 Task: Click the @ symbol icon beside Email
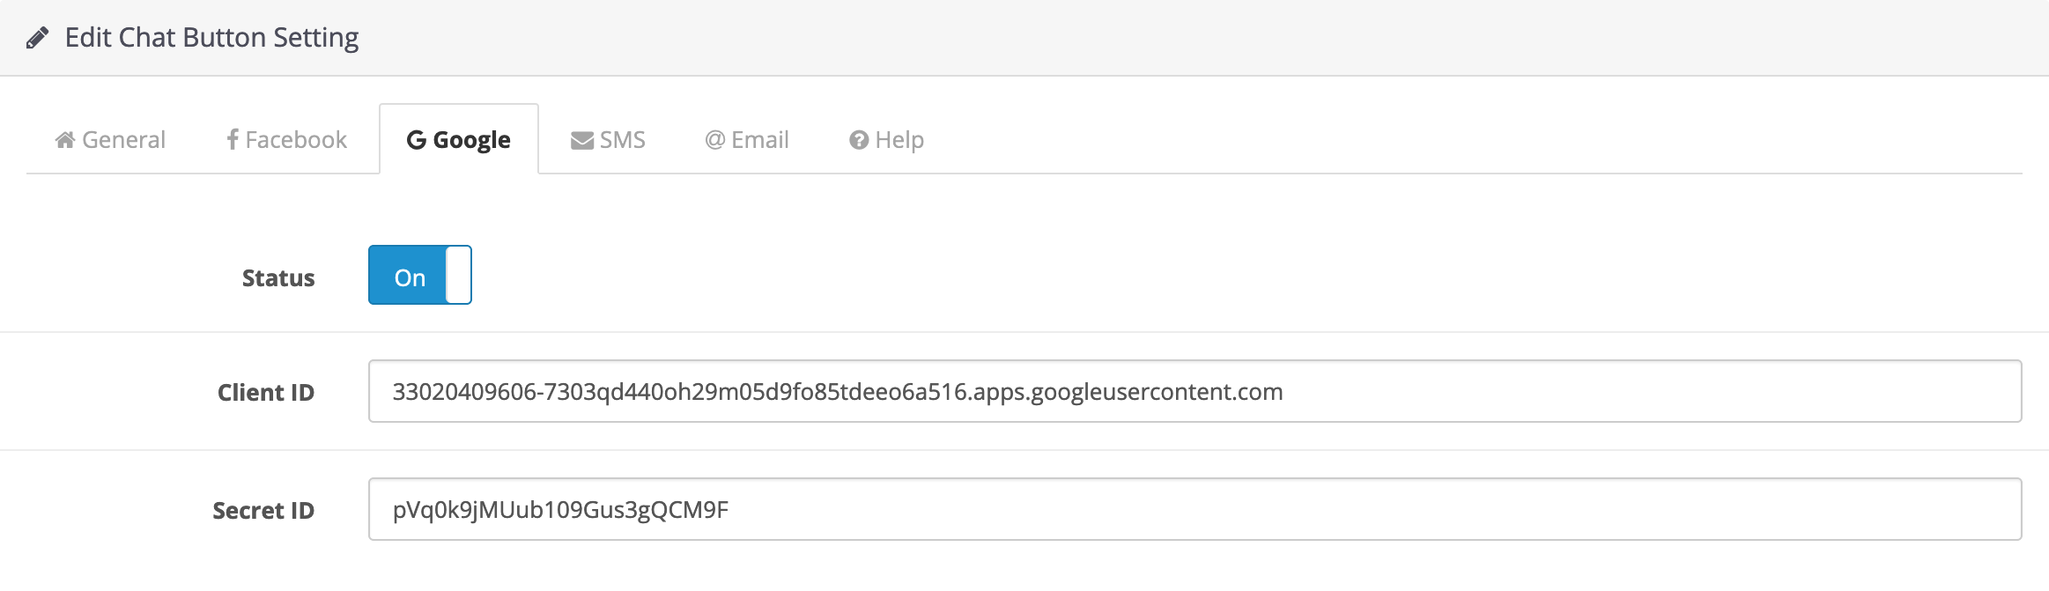[714, 140]
